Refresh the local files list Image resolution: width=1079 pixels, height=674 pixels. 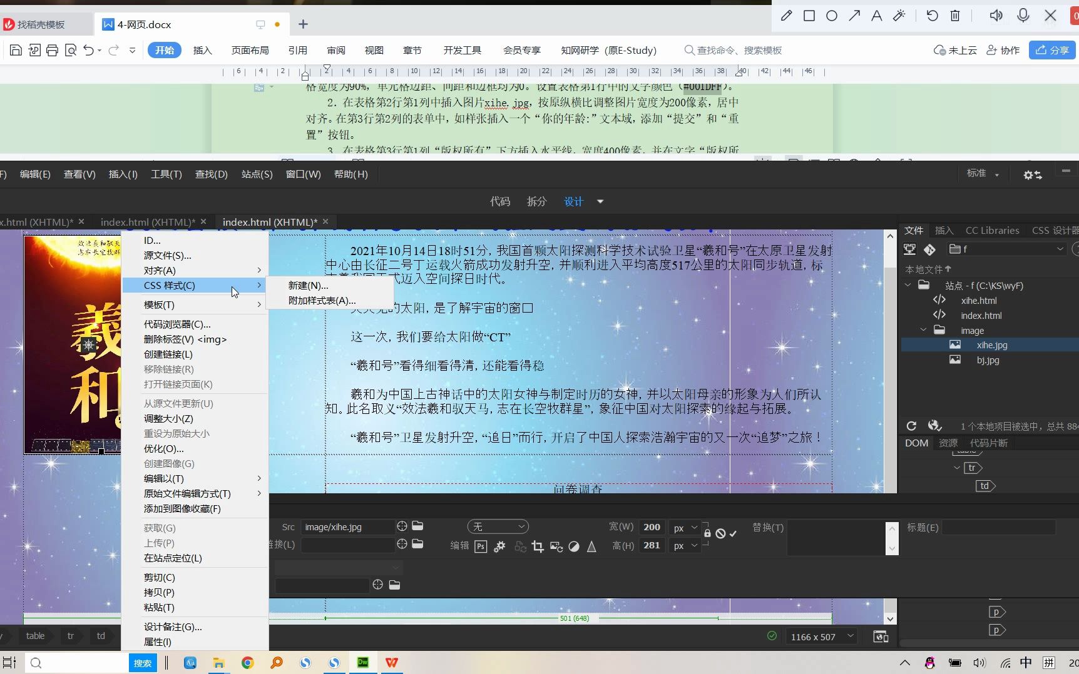911,426
